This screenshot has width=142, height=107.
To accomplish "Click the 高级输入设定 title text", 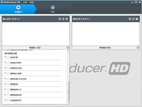I will [35, 48].
